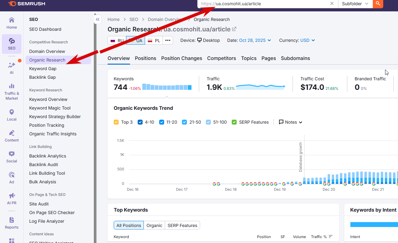Switch to the Overview tab
The image size is (398, 243).
click(x=119, y=58)
